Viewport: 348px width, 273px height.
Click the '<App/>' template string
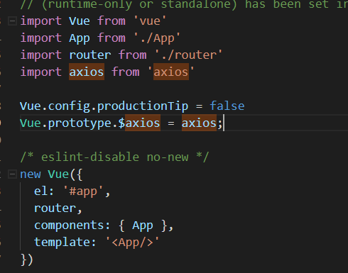coord(132,243)
